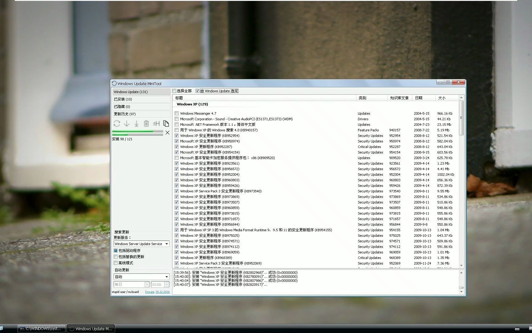
Task: Click the MiniTool title bar app icon
Action: tap(114, 83)
